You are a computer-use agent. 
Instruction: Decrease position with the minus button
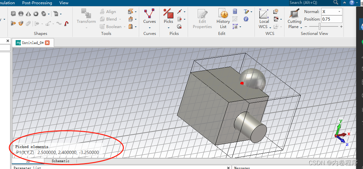306,27
